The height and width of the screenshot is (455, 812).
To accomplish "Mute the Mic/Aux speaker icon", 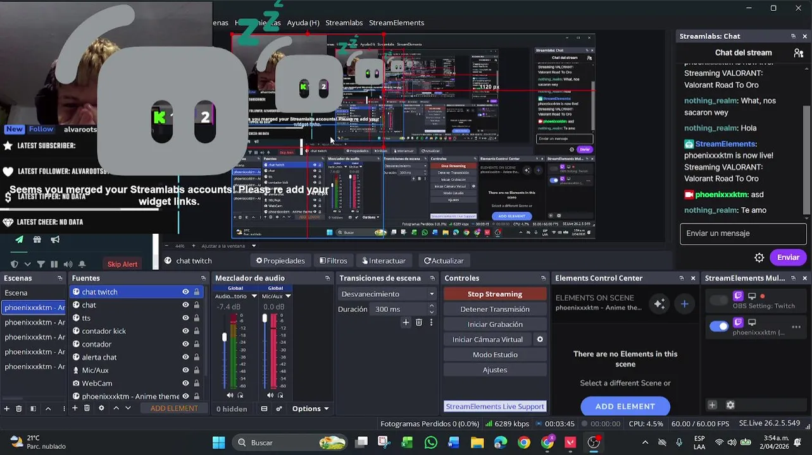I will tap(270, 396).
